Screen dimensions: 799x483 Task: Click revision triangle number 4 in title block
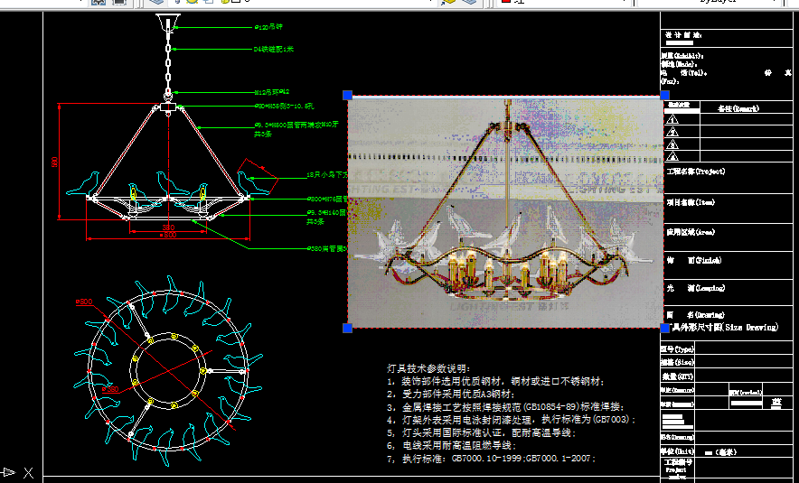point(672,156)
